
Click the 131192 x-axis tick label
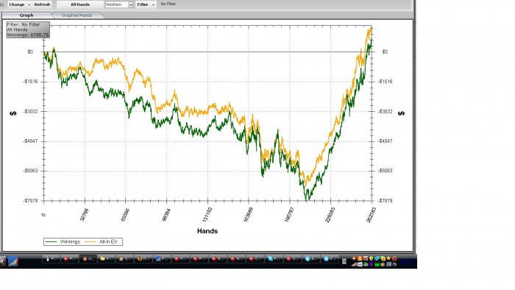pos(207,214)
